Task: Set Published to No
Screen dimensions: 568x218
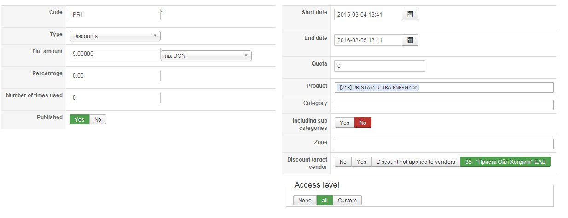Action: (98, 119)
